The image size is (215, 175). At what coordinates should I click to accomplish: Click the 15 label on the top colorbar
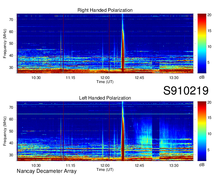coord(209,31)
